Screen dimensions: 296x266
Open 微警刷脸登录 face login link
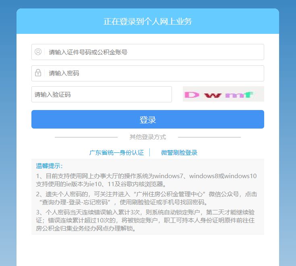(179, 153)
